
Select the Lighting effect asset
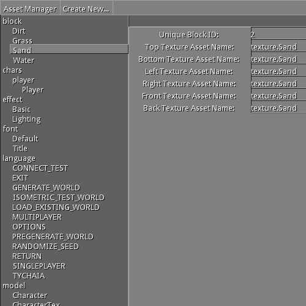[26, 119]
